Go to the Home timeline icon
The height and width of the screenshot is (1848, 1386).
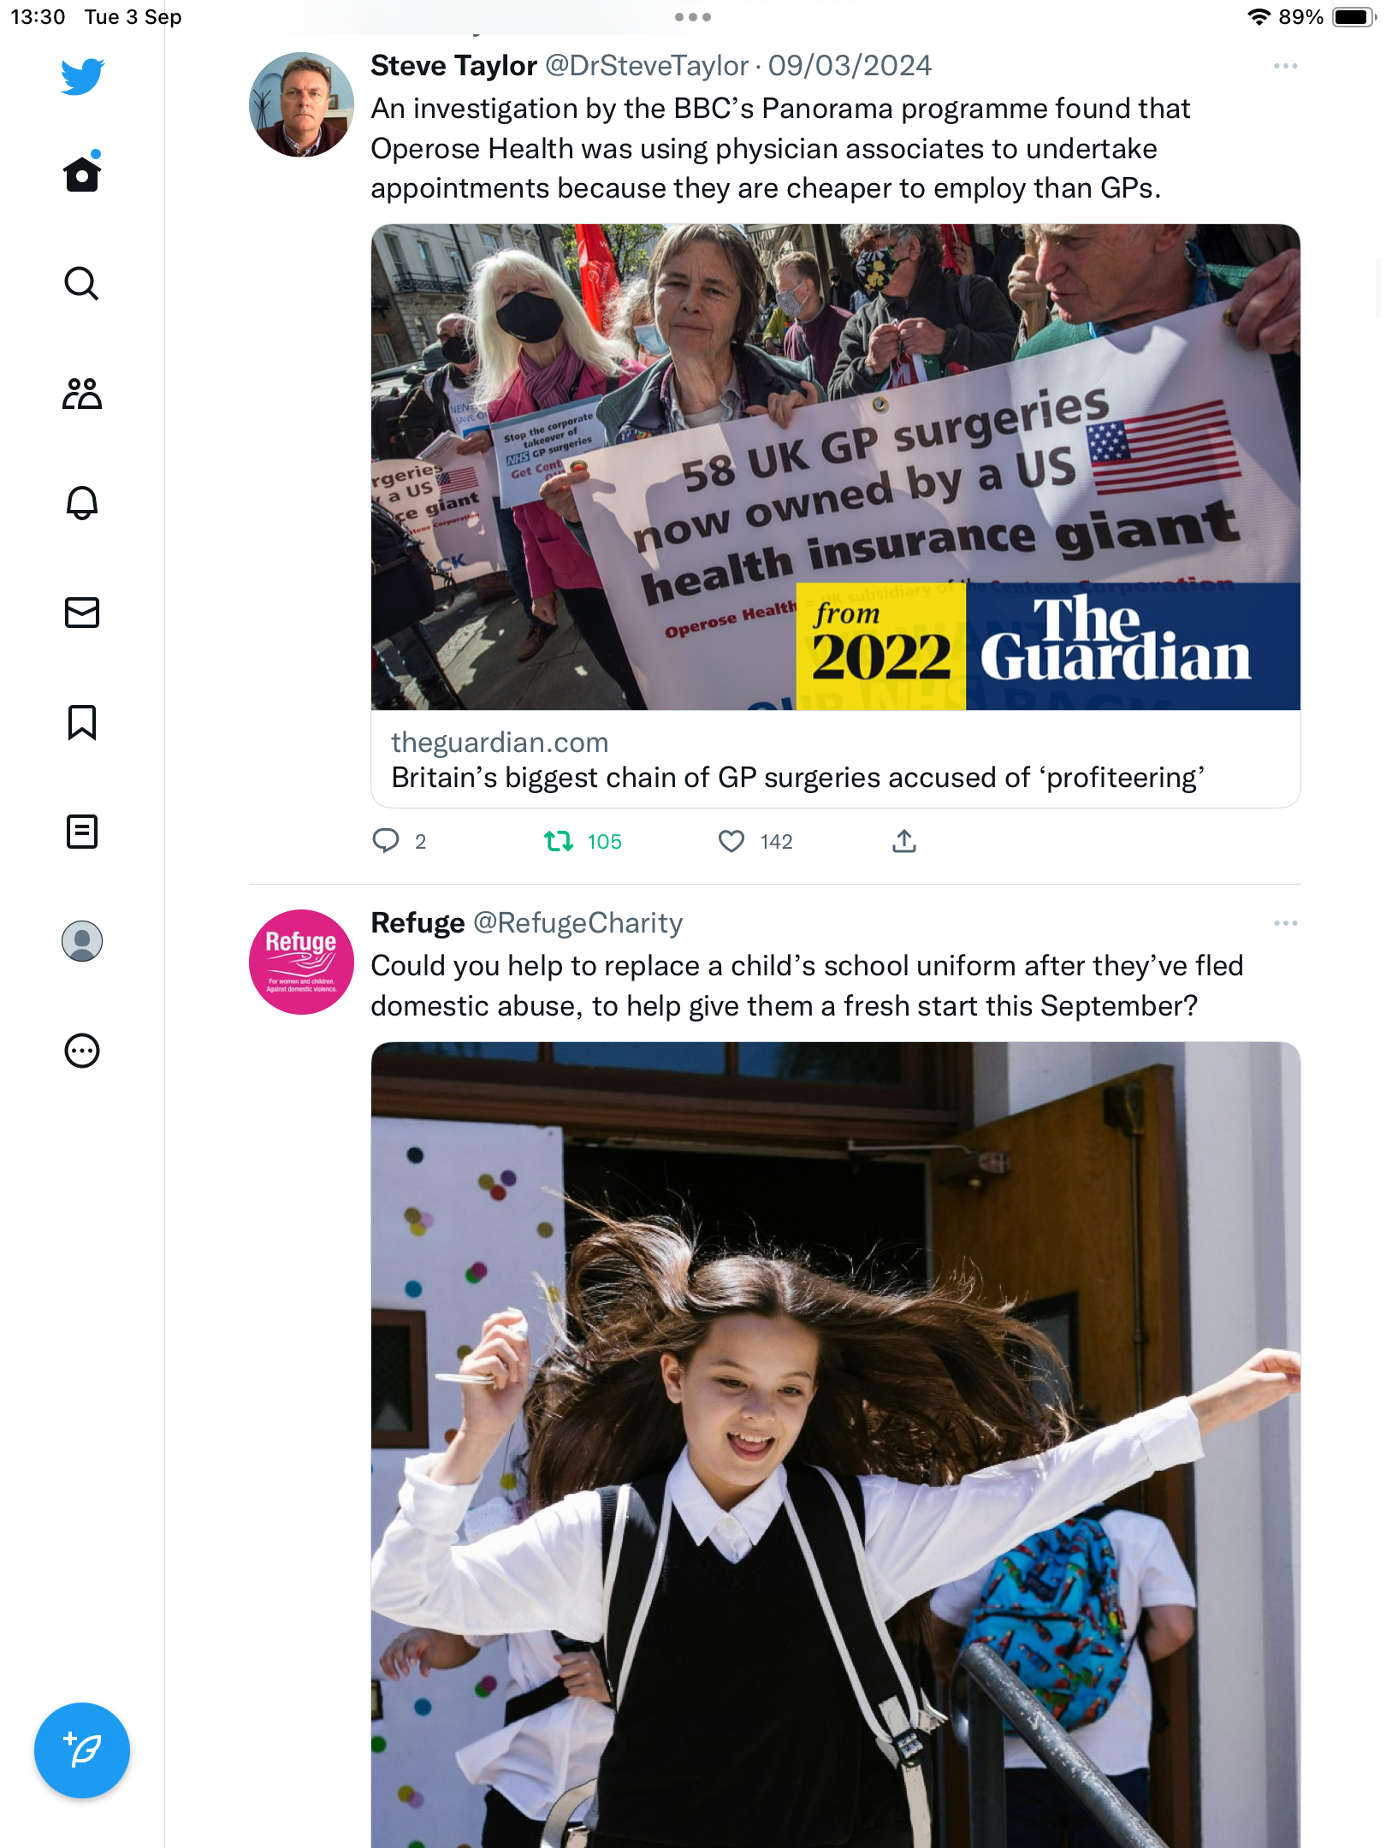[x=82, y=172]
